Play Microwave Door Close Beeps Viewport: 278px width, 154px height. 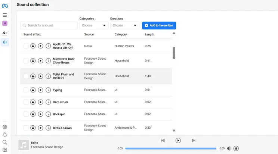40,61
